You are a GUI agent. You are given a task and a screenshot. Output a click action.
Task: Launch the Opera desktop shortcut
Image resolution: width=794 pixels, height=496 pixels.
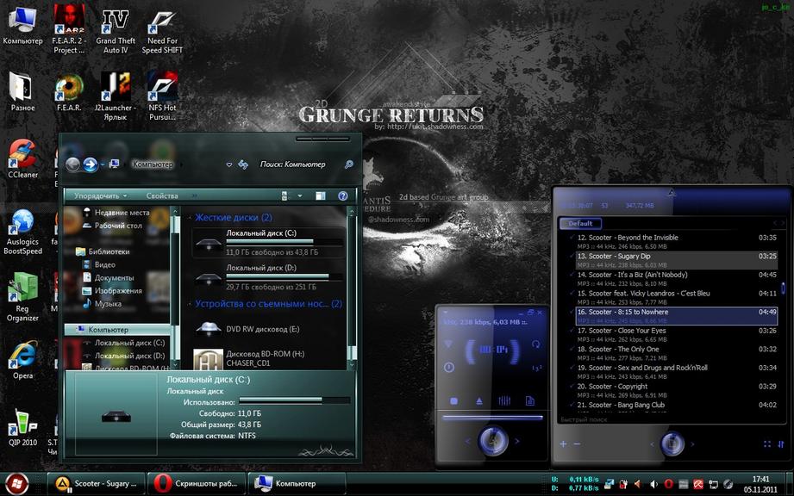pyautogui.click(x=22, y=360)
